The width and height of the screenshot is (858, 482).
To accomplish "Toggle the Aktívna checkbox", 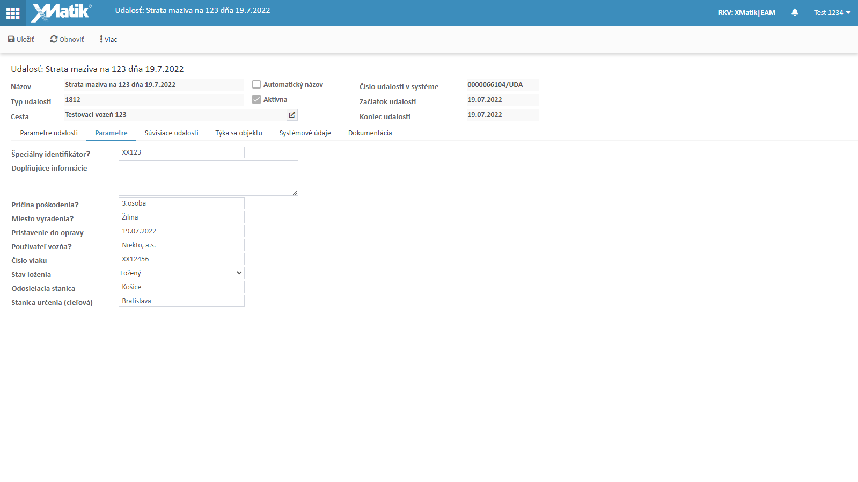I will tap(256, 99).
